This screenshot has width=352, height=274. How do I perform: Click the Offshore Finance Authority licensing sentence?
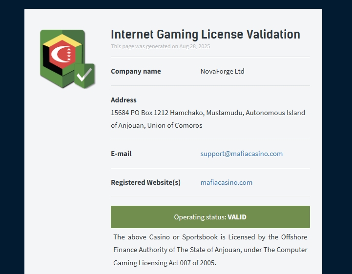click(210, 243)
